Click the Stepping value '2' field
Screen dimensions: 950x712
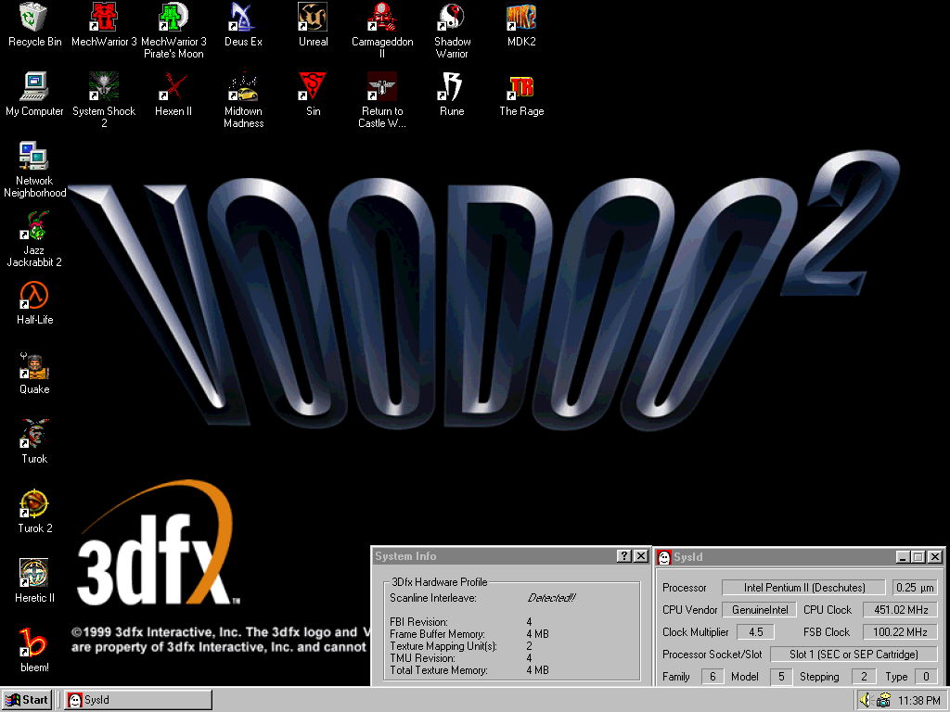[864, 677]
